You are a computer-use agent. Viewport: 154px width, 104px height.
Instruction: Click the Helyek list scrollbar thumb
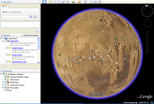point(39,45)
